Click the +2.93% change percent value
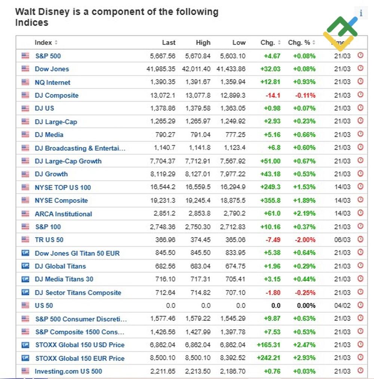The height and width of the screenshot is (379, 374). point(304,358)
